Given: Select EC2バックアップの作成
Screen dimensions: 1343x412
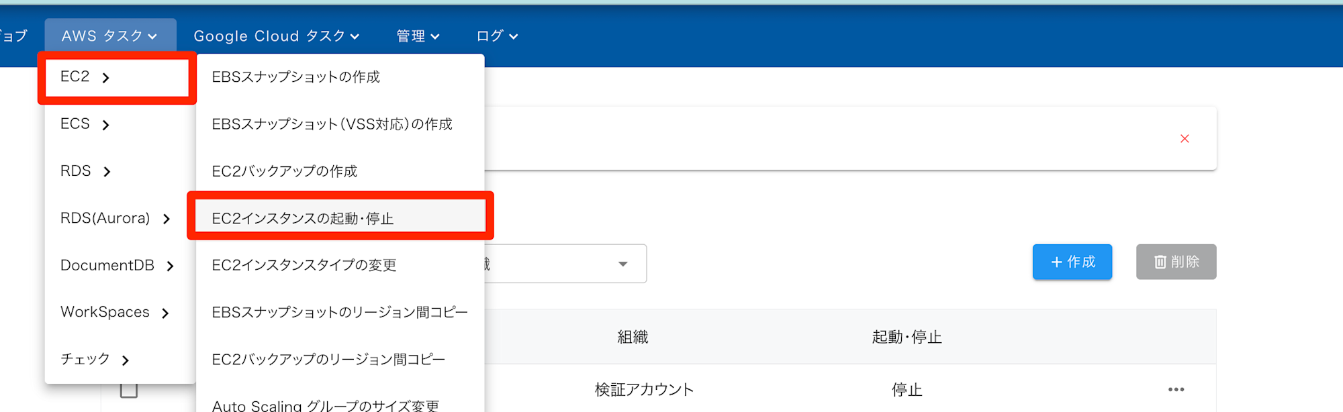Looking at the screenshot, I should 340,171.
